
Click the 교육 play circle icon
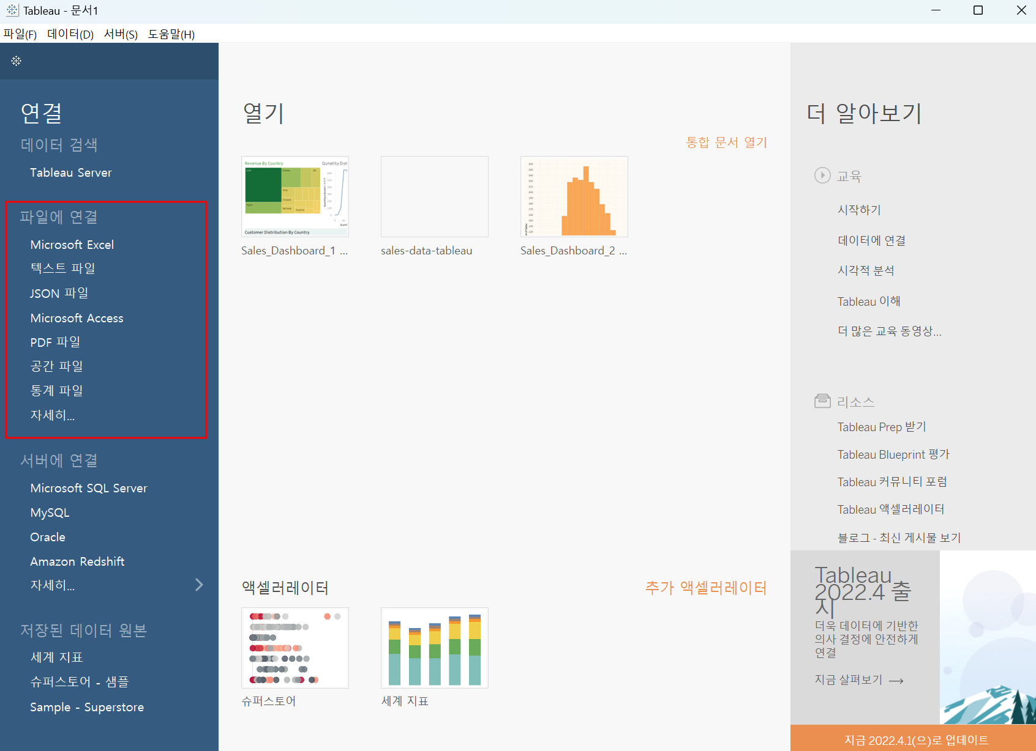point(822,175)
